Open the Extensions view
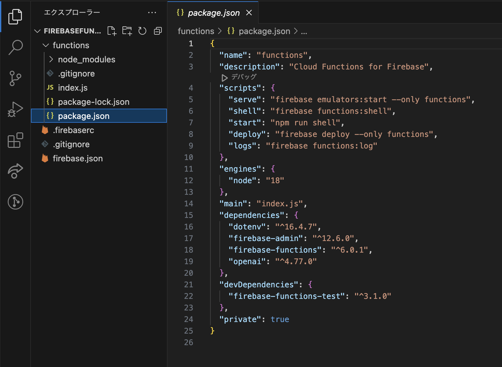Image resolution: width=502 pixels, height=367 pixels. 15,140
